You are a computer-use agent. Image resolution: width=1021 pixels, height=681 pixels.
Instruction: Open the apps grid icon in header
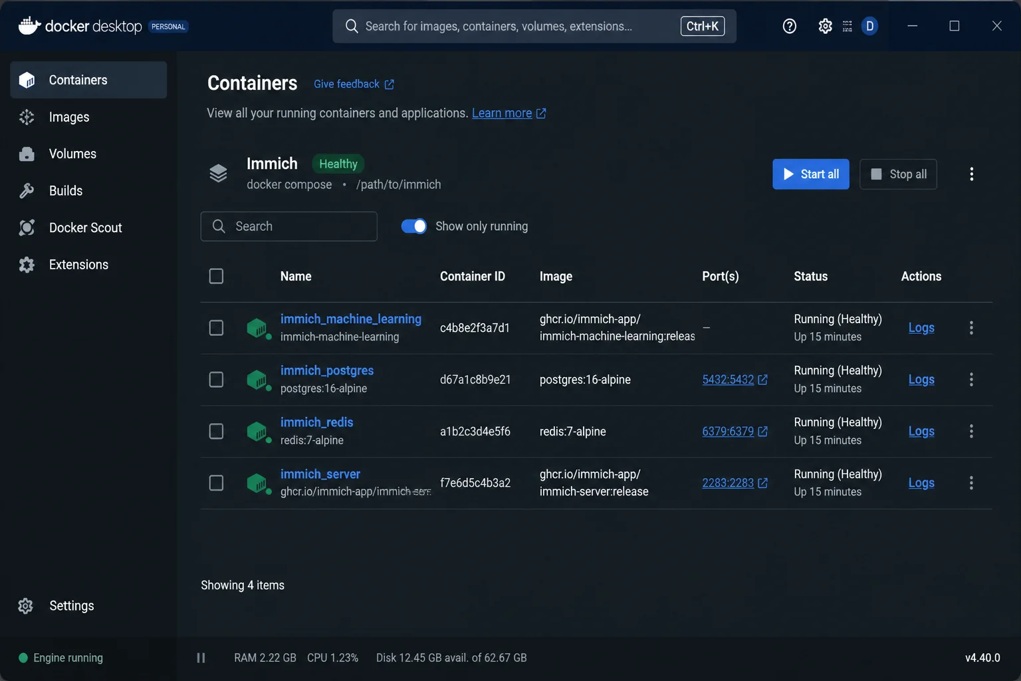pyautogui.click(x=847, y=26)
